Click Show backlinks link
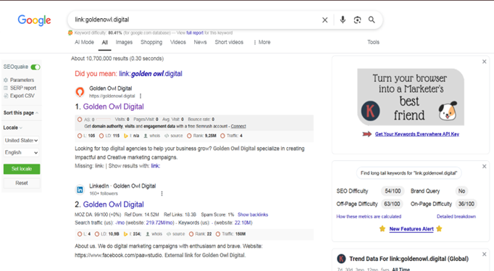 (x=253, y=214)
